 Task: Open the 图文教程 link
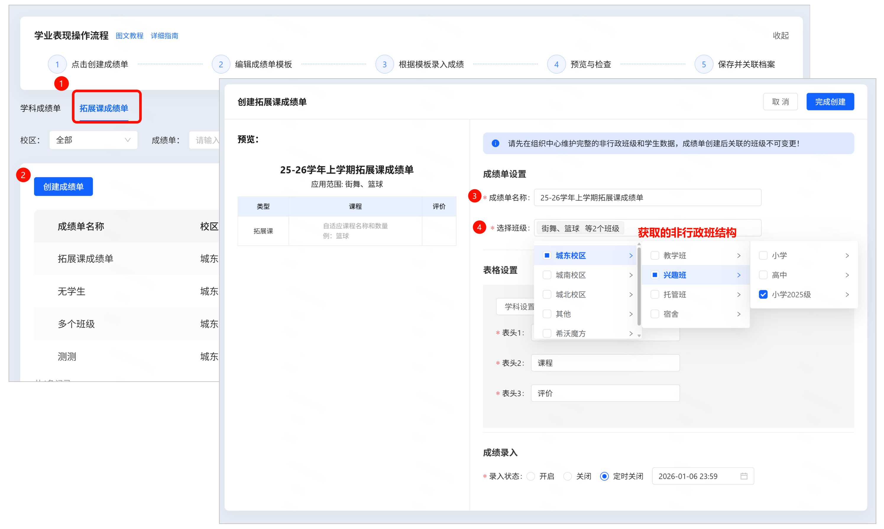pos(129,36)
